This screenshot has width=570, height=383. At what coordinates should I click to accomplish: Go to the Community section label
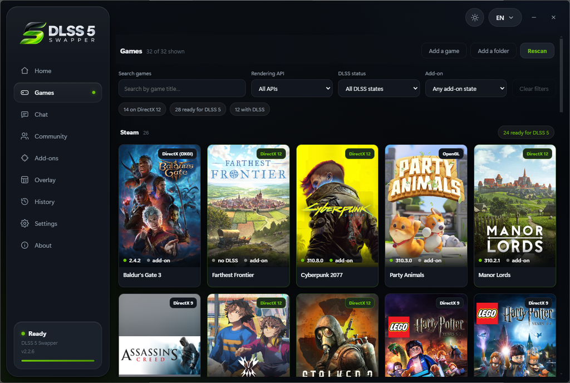tap(51, 136)
